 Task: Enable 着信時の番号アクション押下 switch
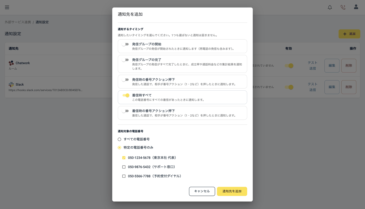point(125,111)
